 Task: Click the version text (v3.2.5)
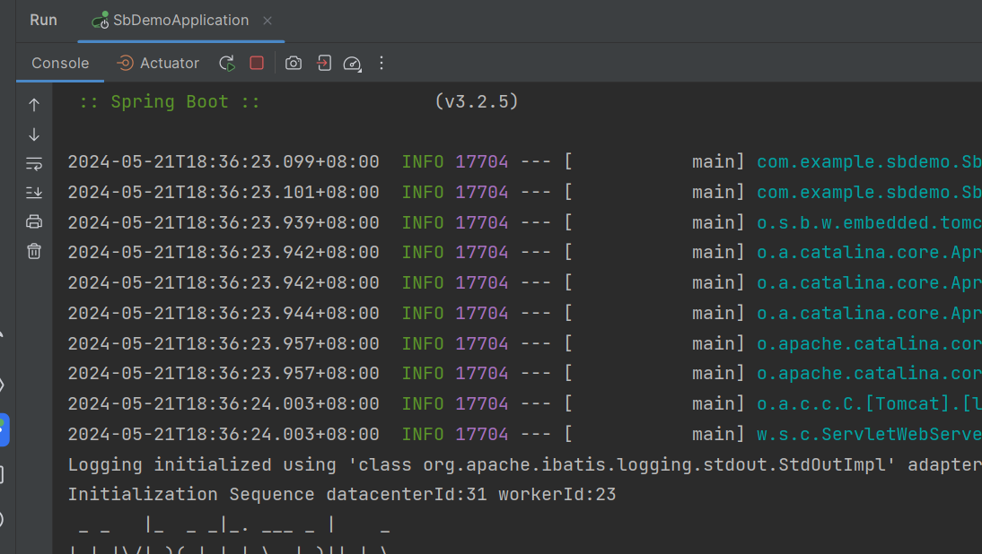tap(477, 101)
